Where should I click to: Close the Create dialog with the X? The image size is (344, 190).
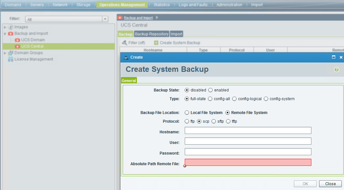tap(341, 57)
